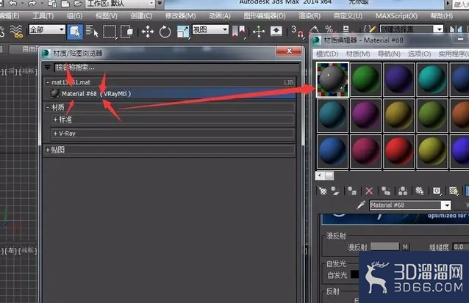
Task: Open the MAXScript(X) menu
Action: point(396,15)
